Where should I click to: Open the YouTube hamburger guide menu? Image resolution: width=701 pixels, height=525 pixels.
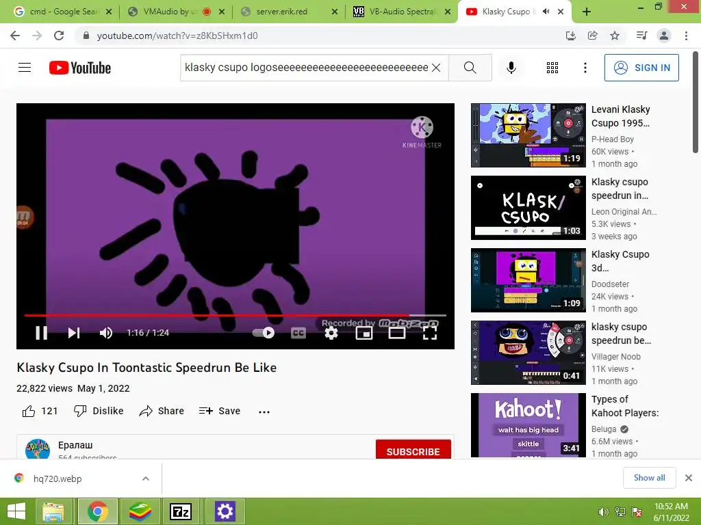pos(25,68)
